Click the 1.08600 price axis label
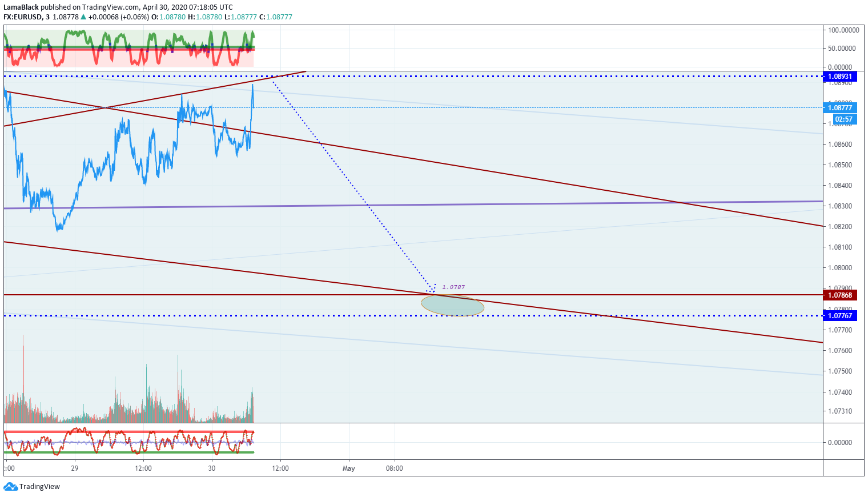Viewport: 868px width, 497px height. [840, 145]
